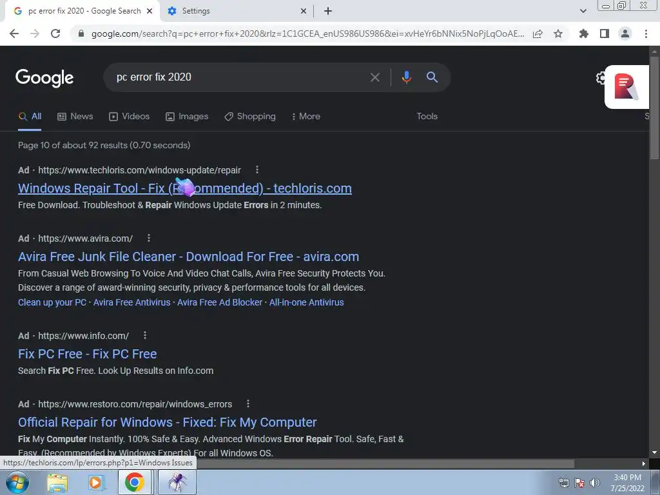This screenshot has height=495, width=660.
Task: Open options for restoro ad
Action: [248, 403]
